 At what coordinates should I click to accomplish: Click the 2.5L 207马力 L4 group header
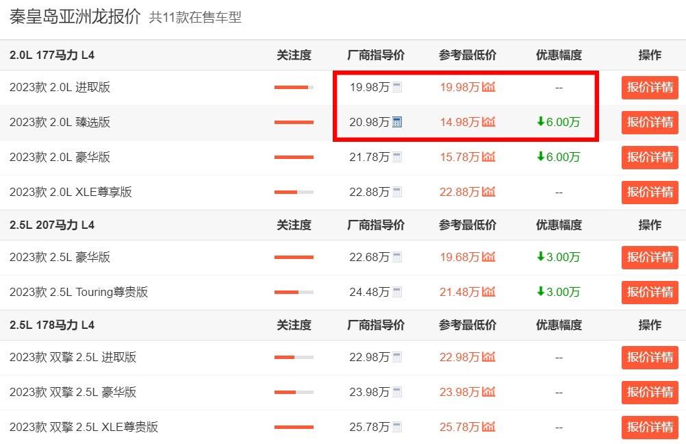coord(52,225)
